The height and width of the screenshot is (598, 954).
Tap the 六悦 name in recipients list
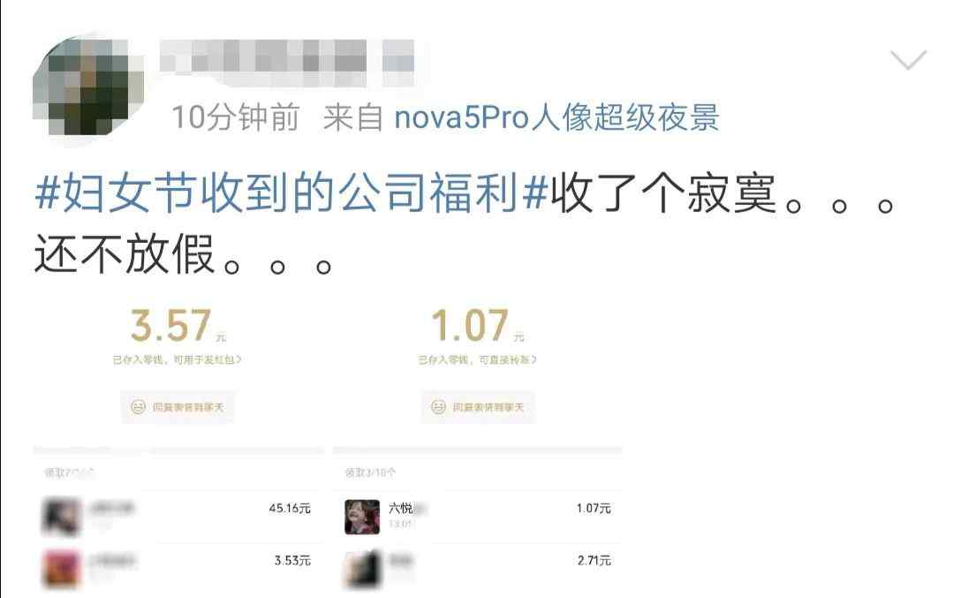pos(401,508)
